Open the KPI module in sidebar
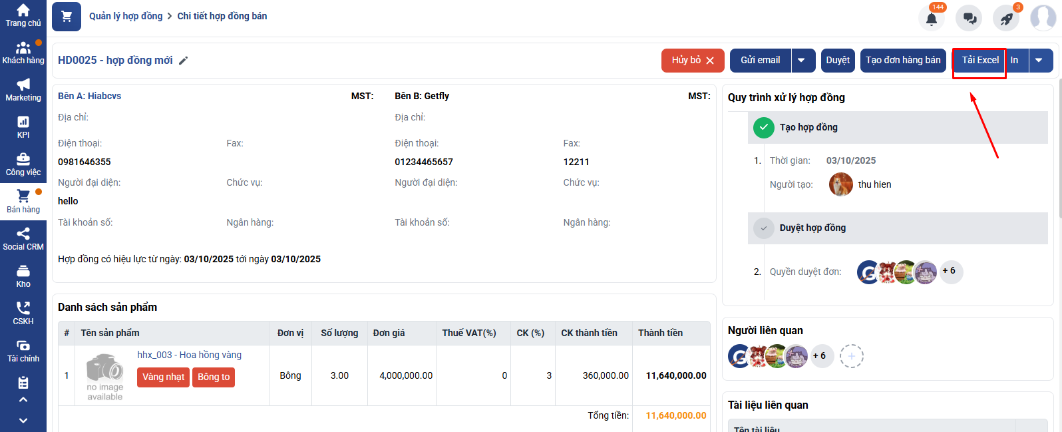This screenshot has height=432, width=1062. (x=23, y=128)
